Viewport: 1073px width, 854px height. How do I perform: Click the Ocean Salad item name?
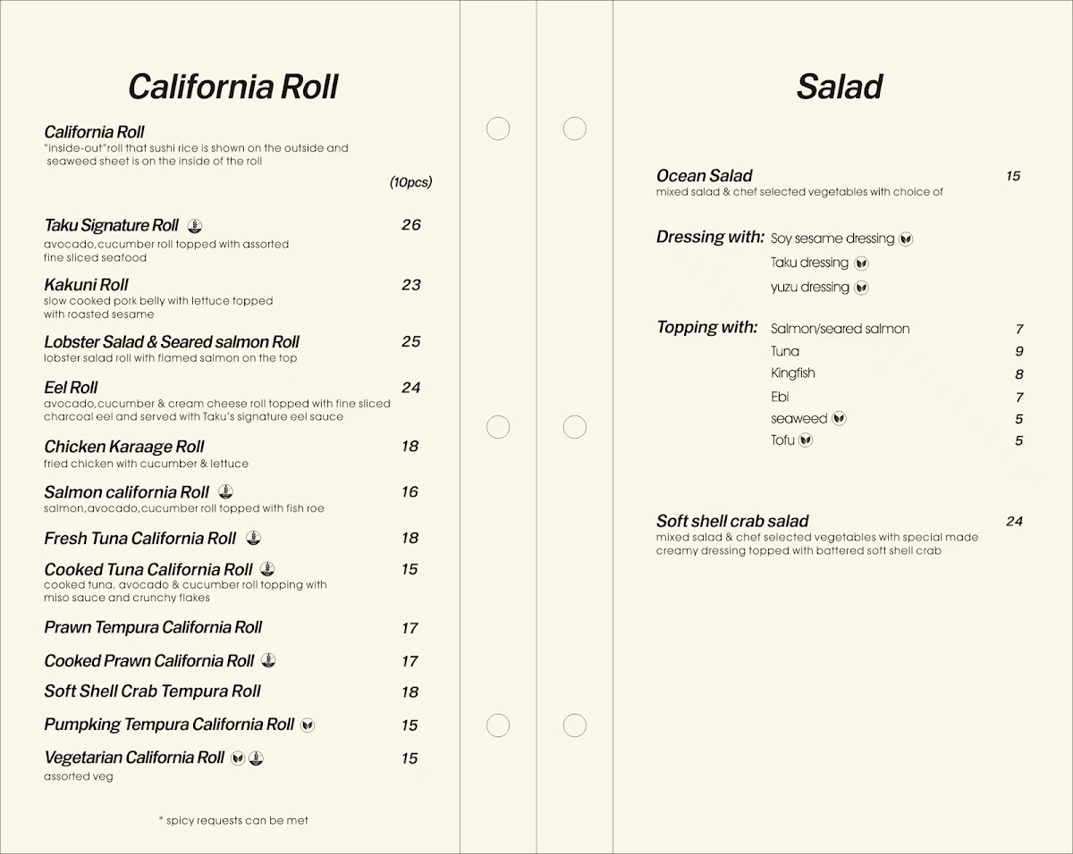coord(705,176)
